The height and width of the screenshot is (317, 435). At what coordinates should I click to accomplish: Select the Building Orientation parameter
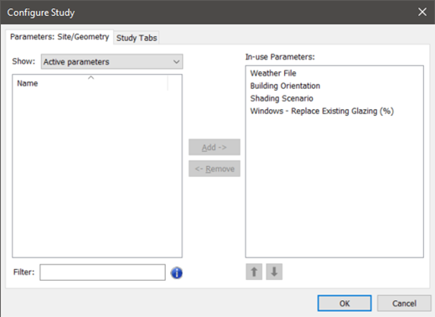click(285, 86)
